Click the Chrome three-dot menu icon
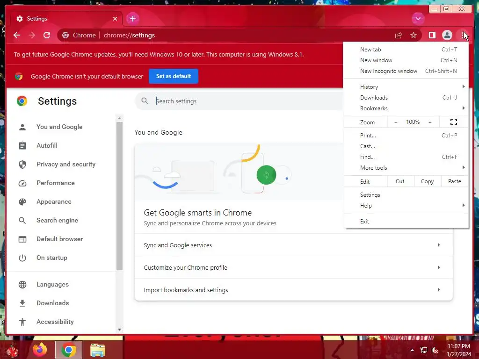479x359 pixels. click(463, 36)
